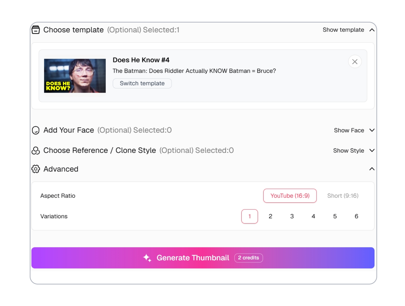405x306 pixels.
Task: Select Short (9:16) aspect ratio
Action: click(343, 196)
